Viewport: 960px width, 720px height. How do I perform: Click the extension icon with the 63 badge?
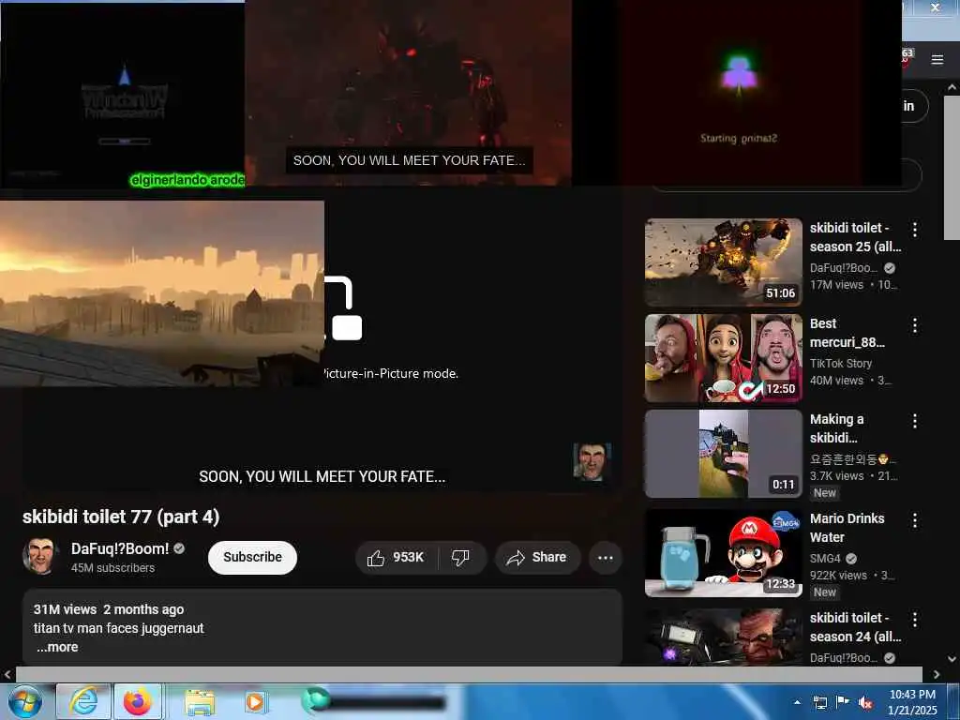tap(907, 57)
